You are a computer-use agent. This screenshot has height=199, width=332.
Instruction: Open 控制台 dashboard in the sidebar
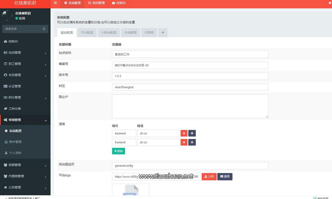[13, 42]
